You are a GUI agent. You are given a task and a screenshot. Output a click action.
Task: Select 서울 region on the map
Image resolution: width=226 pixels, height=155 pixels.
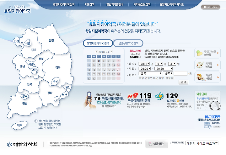click(28, 43)
